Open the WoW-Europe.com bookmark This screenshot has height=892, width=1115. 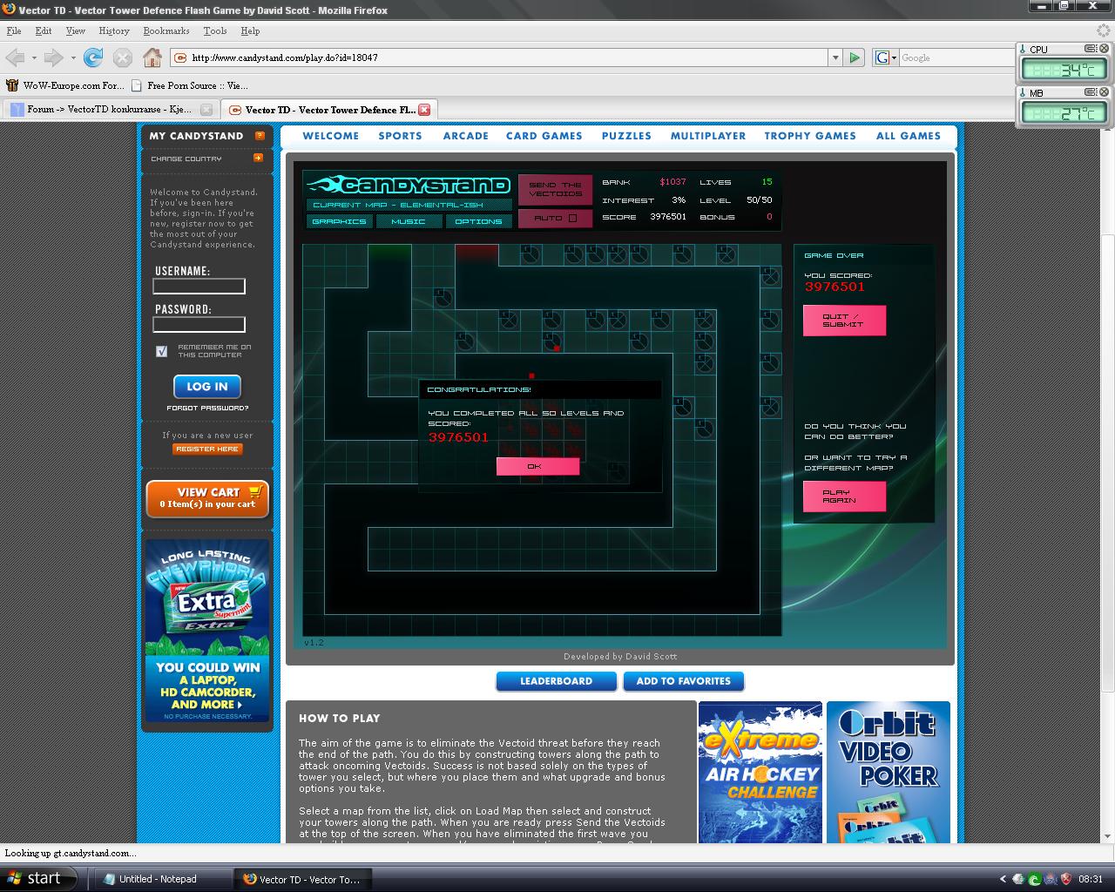tap(65, 85)
